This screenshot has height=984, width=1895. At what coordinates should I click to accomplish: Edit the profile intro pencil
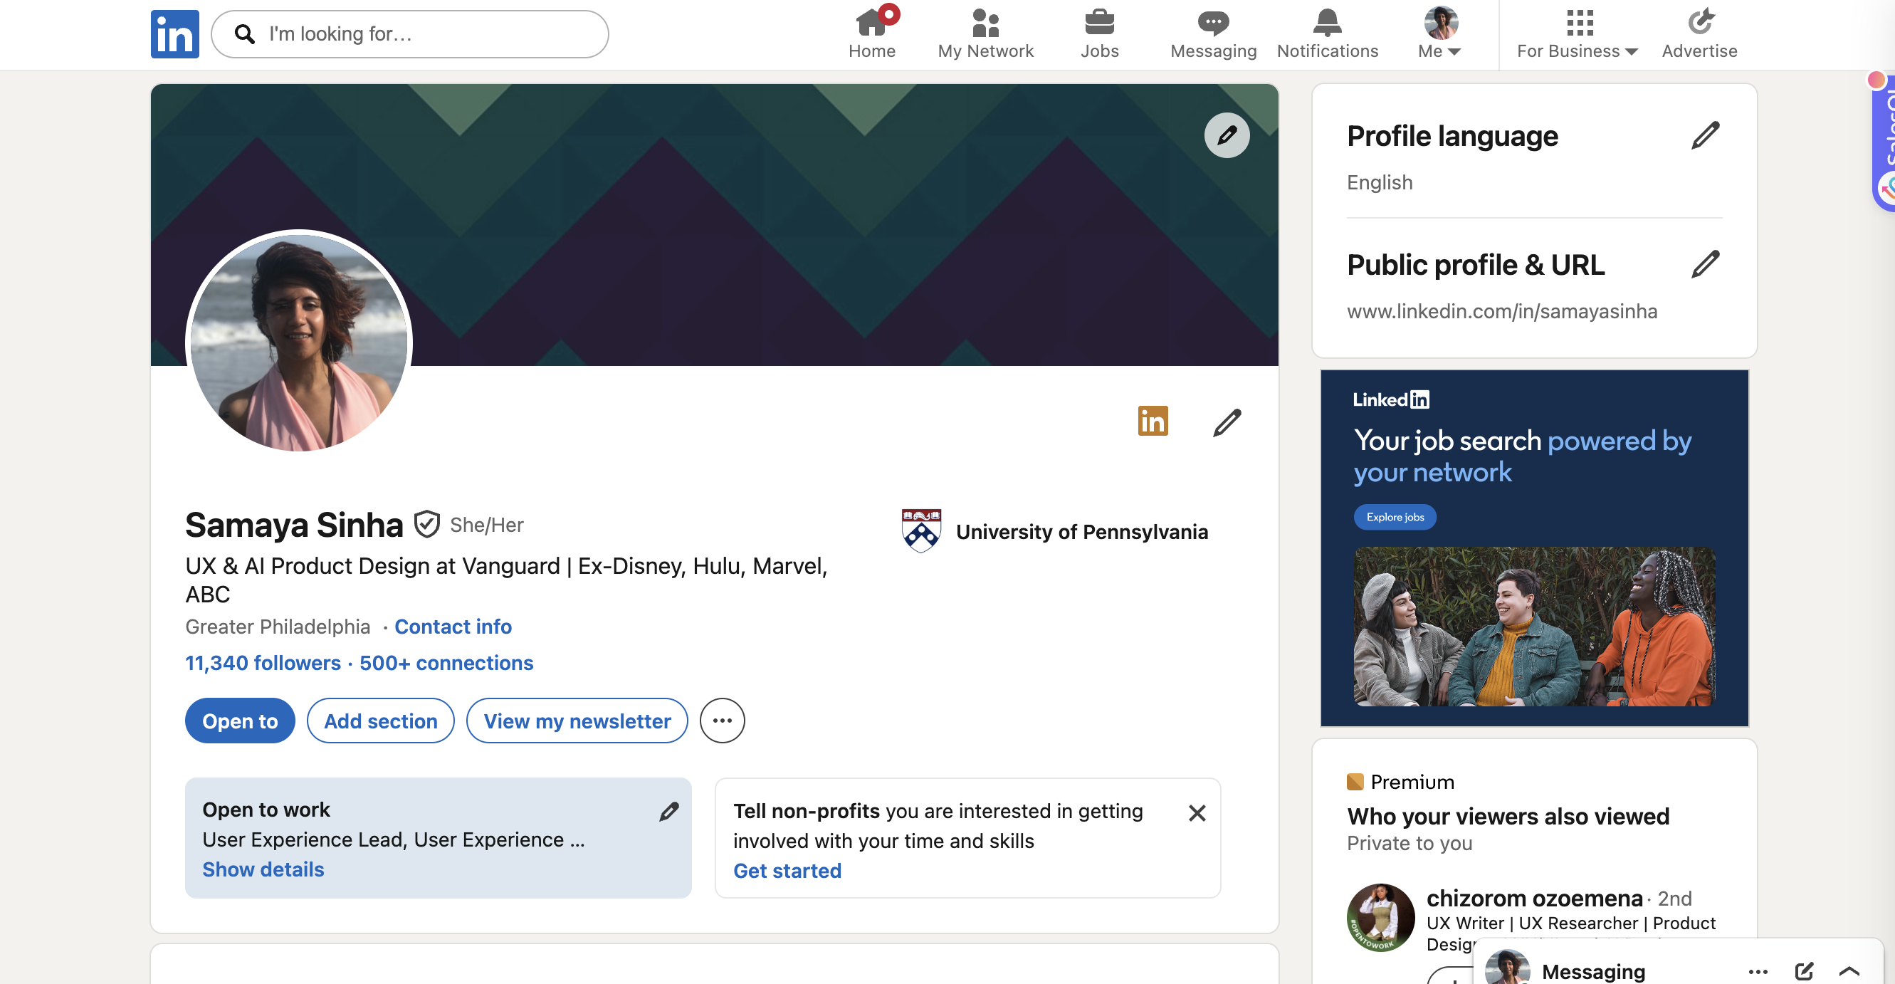(x=1227, y=422)
